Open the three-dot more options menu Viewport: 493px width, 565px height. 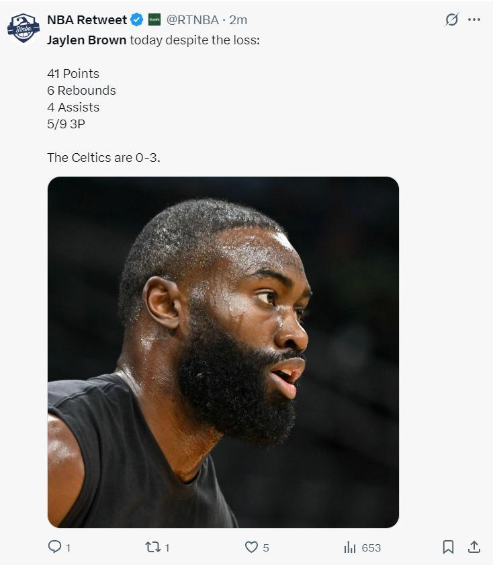coord(474,19)
